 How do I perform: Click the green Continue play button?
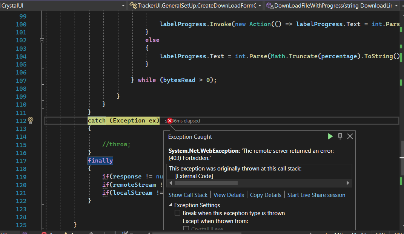click(x=330, y=136)
